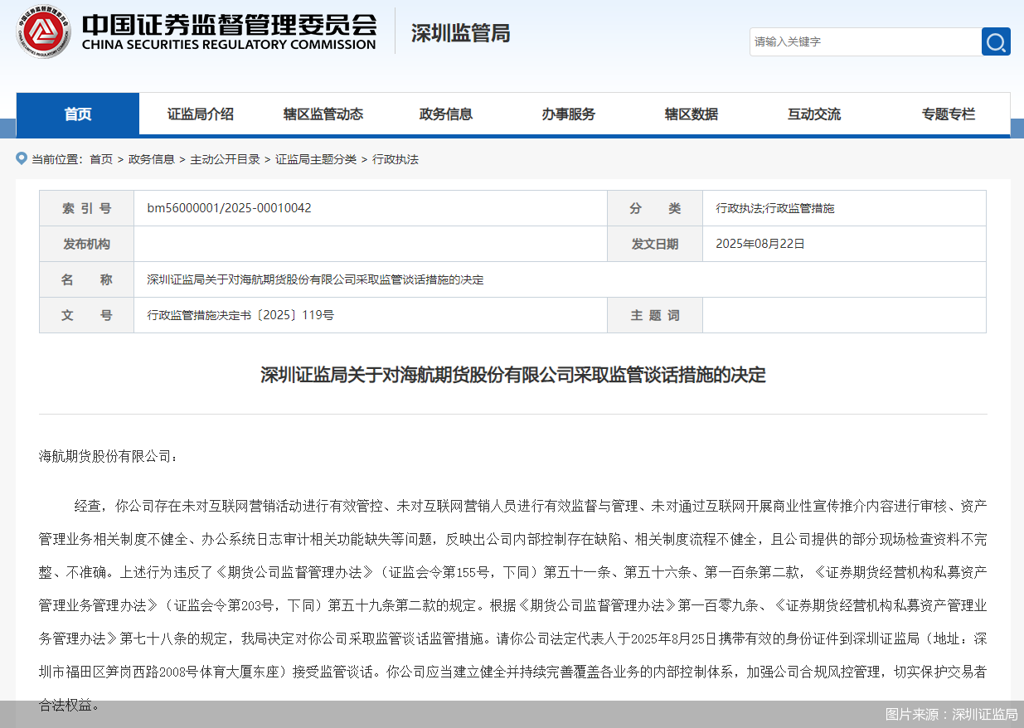
Task: Open the 互动交流 section
Action: click(813, 114)
